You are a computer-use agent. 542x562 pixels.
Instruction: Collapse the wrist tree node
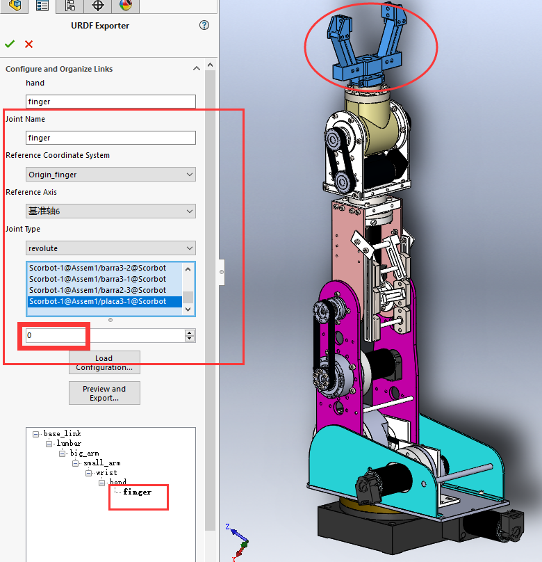click(x=89, y=473)
